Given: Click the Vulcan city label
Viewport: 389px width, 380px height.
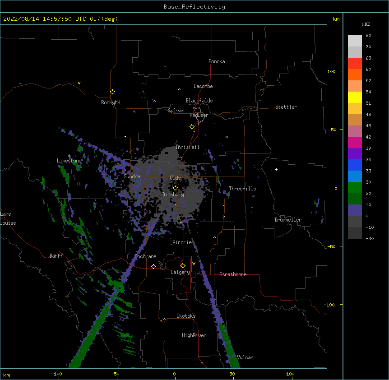Looking at the screenshot, I should (x=245, y=357).
